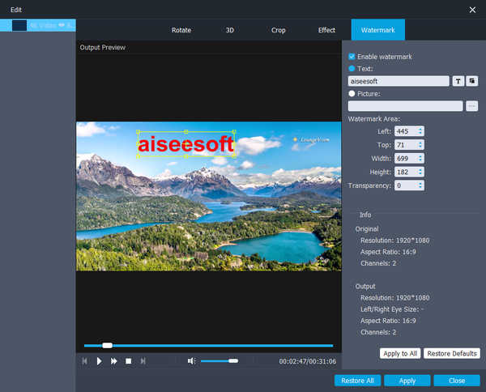
Task: Select the video thumbnail in the left list
Action: tap(19, 25)
